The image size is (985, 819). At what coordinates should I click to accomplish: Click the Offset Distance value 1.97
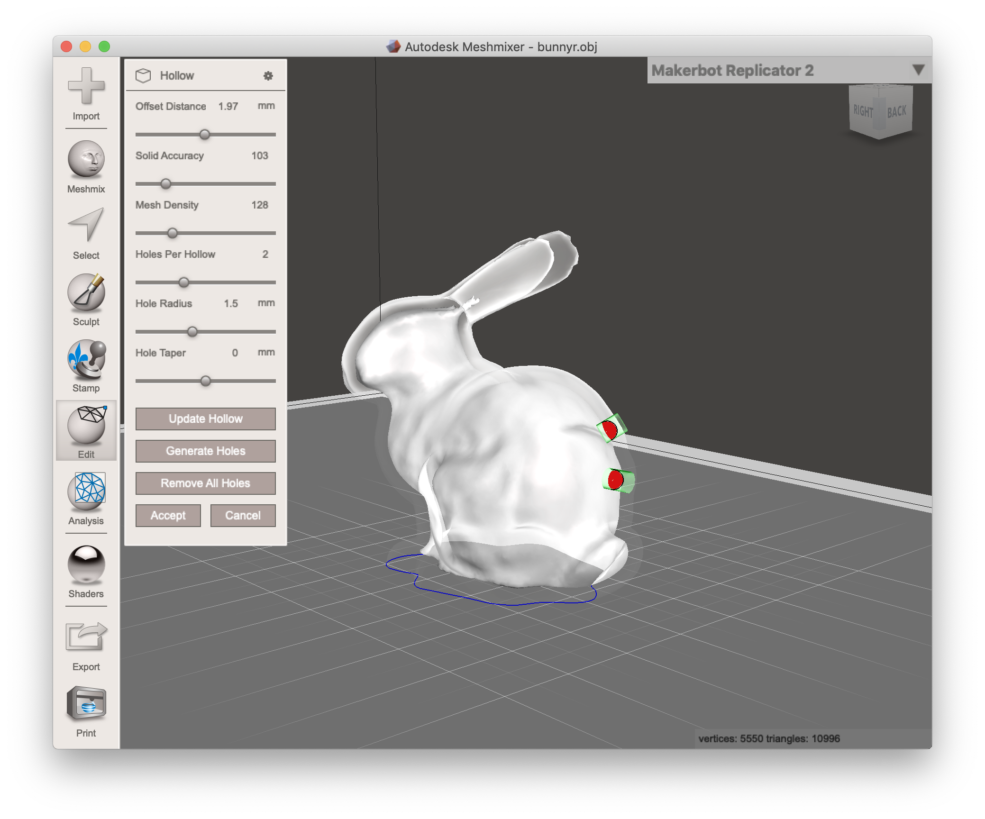(228, 106)
